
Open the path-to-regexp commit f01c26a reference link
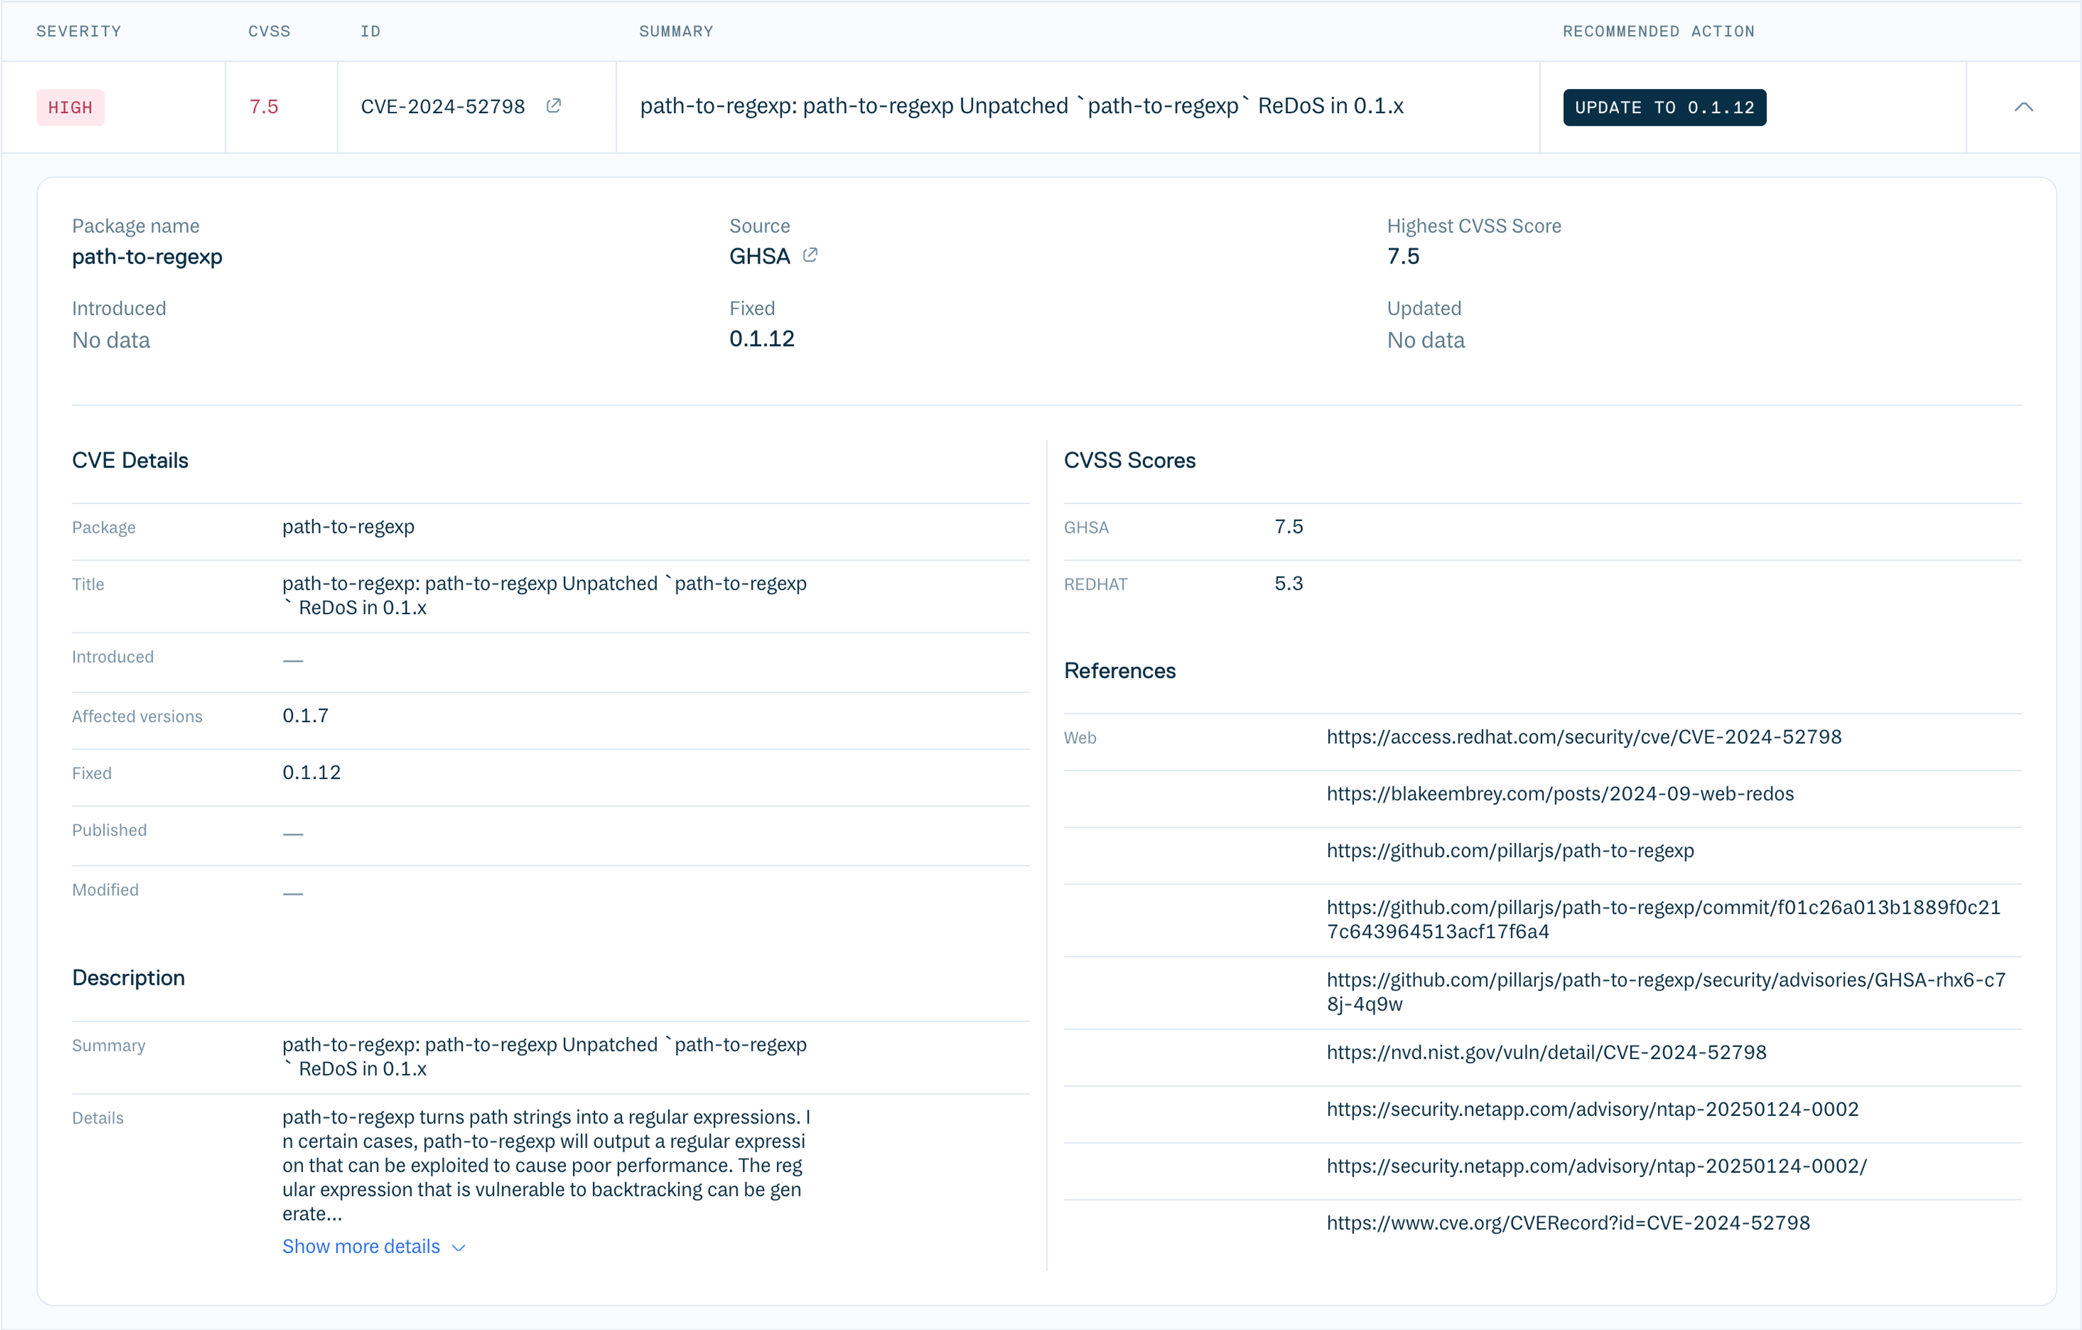[1663, 919]
